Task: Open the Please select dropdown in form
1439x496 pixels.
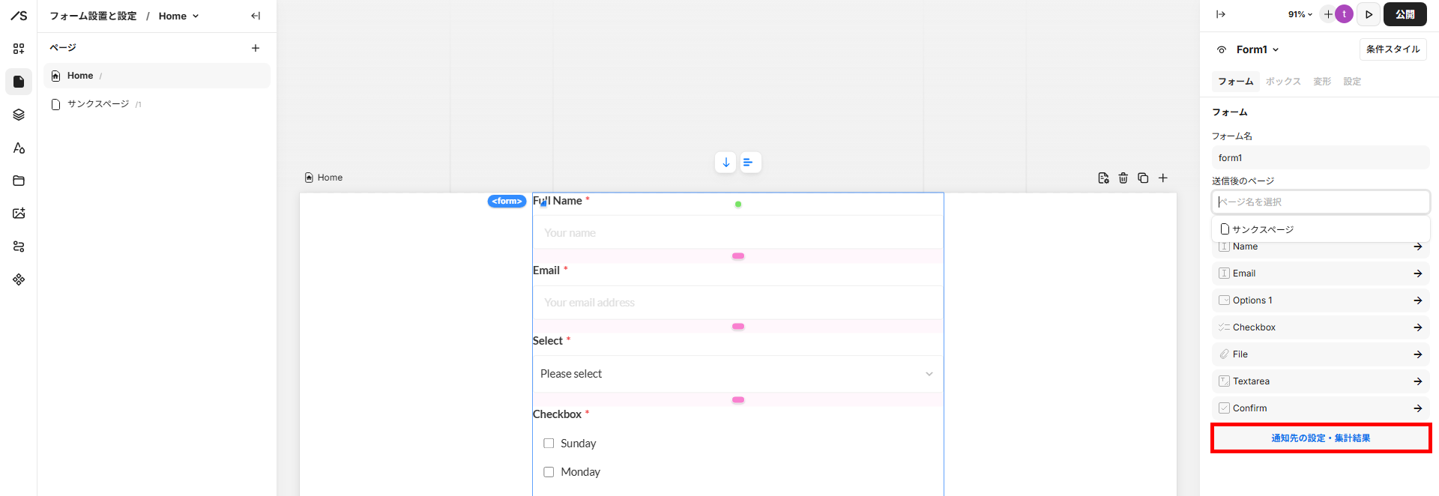Action: pyautogui.click(x=737, y=374)
